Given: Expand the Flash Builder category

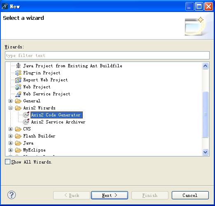Looking at the screenshot, I should 10,136.
